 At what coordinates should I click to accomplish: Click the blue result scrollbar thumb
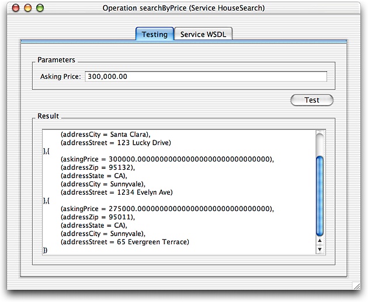click(320, 196)
